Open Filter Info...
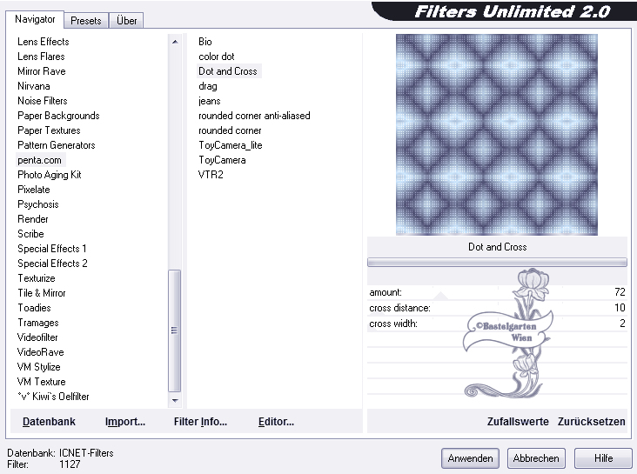This screenshot has height=474, width=637. (x=200, y=422)
